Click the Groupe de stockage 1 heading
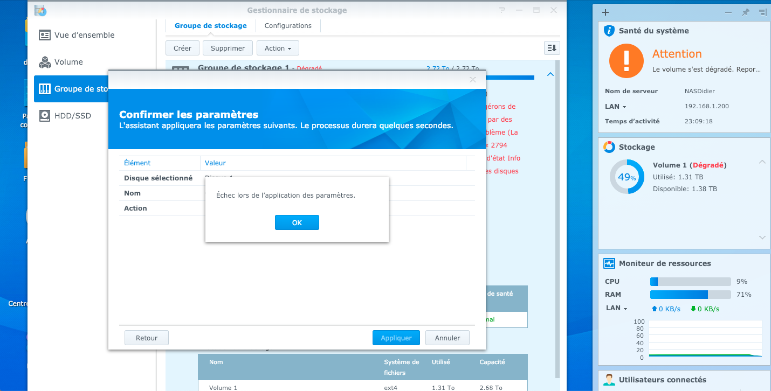The width and height of the screenshot is (771, 391). pos(244,68)
